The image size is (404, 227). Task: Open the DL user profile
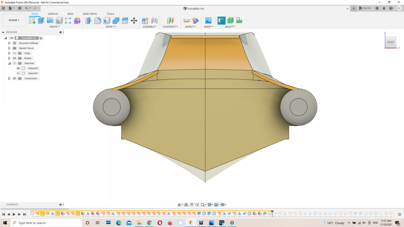tap(399, 8)
